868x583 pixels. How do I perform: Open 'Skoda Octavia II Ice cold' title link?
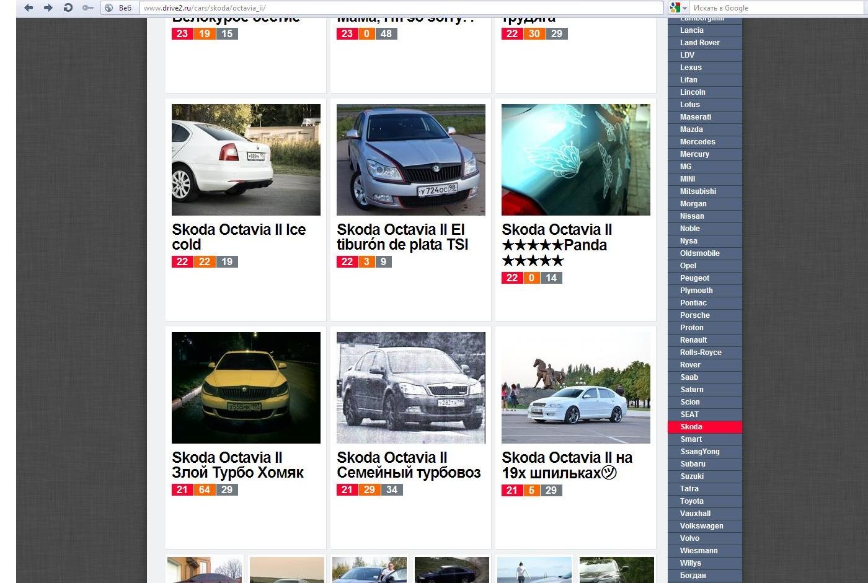tap(239, 237)
